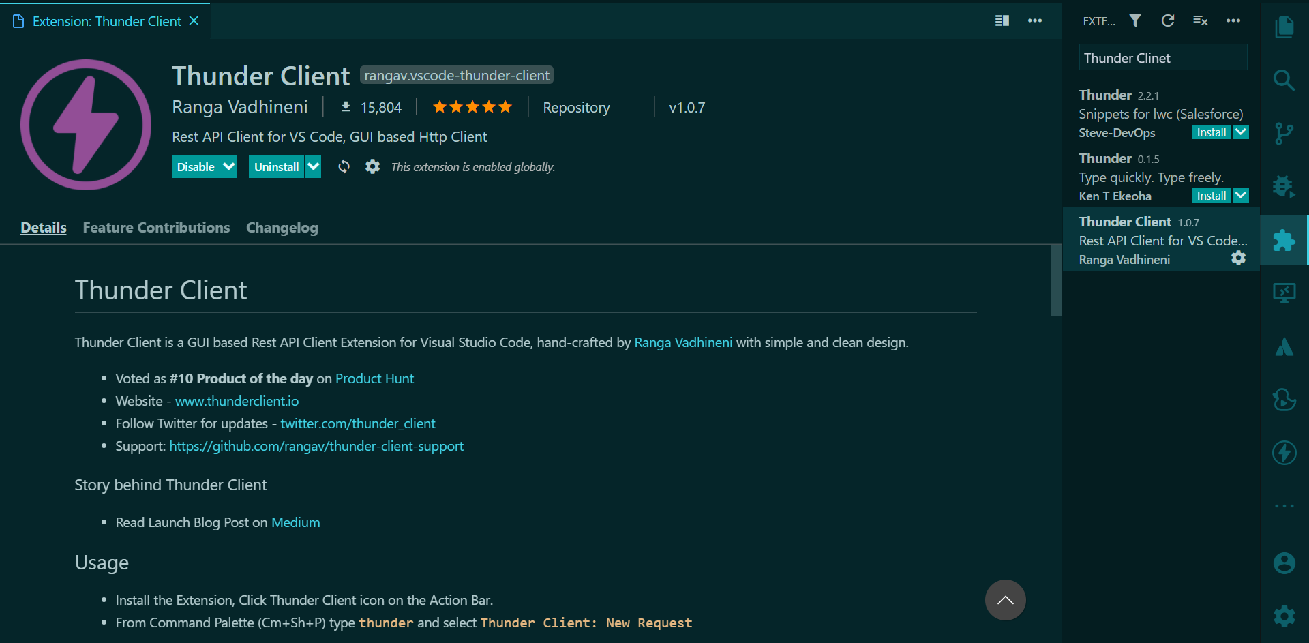Click the sync icon next to Uninstall
1309x643 pixels.
pyautogui.click(x=344, y=166)
